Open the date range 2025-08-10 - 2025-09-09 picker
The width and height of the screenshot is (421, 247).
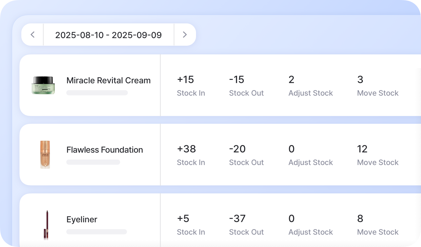pyautogui.click(x=108, y=35)
